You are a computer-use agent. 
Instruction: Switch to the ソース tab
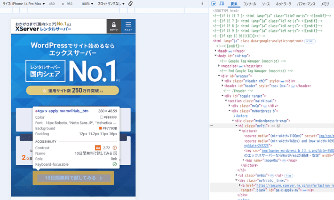266,4
